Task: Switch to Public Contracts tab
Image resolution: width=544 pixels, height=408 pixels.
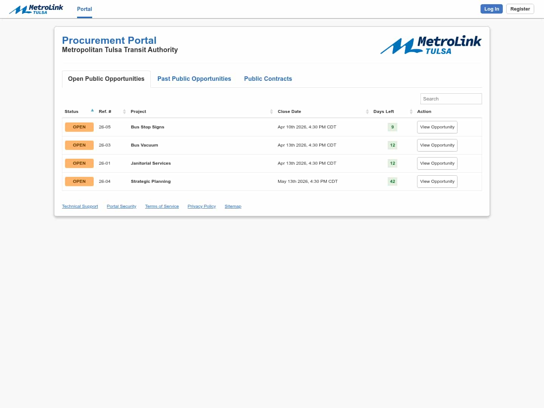Action: [x=268, y=79]
